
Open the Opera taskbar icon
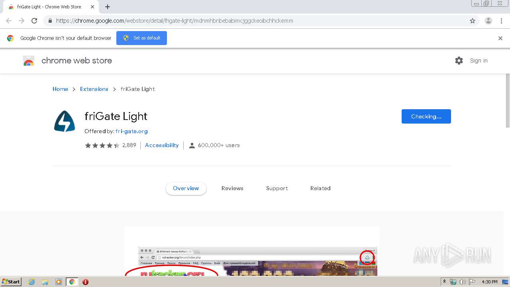tap(85, 282)
